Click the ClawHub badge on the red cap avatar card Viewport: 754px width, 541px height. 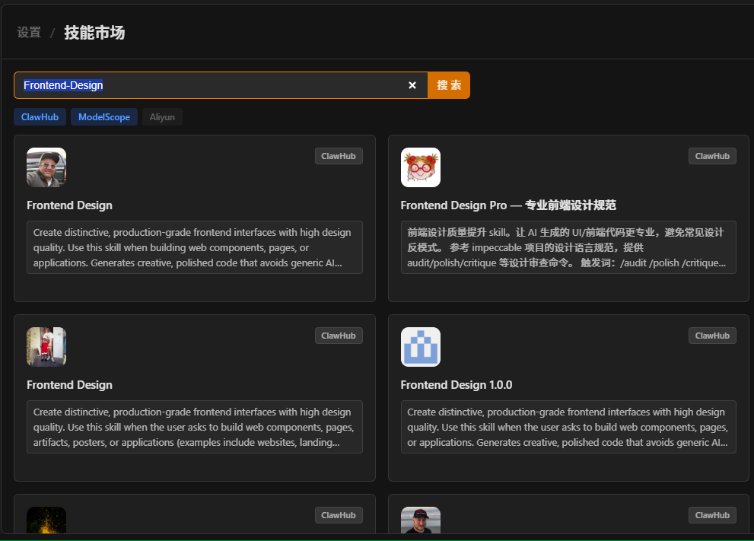(712, 515)
